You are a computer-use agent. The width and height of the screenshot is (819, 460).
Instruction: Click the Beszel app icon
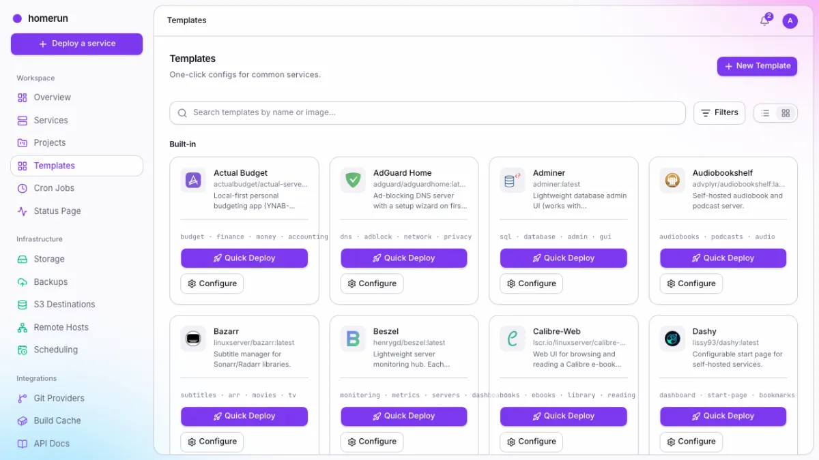click(x=353, y=339)
